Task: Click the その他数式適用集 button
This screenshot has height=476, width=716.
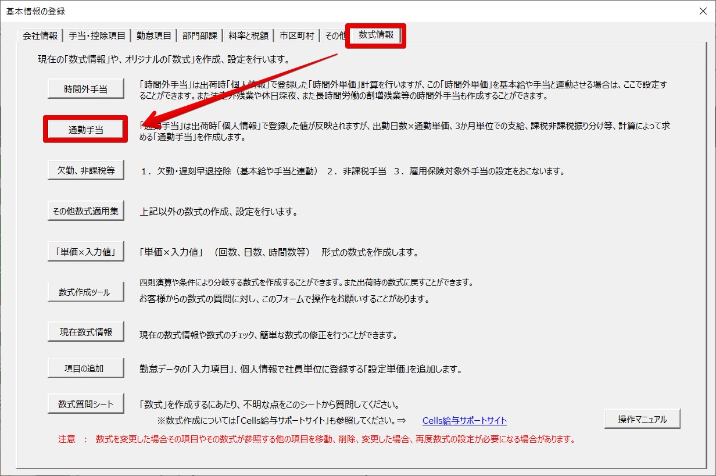Action: click(86, 211)
